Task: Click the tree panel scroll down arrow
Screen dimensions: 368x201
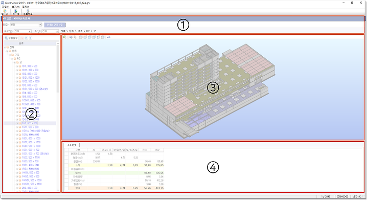Action: [58, 190]
